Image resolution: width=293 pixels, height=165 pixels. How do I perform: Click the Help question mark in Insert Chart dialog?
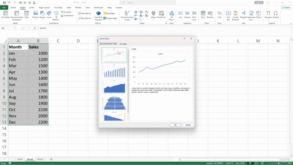[184, 38]
